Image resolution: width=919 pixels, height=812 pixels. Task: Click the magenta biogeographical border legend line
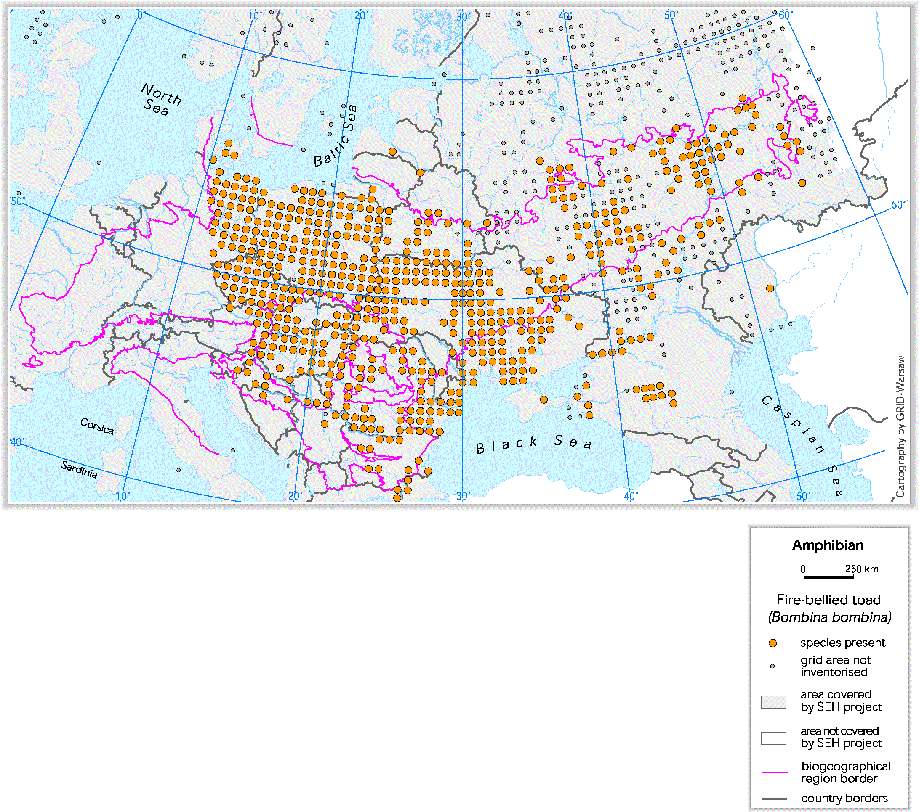775,772
